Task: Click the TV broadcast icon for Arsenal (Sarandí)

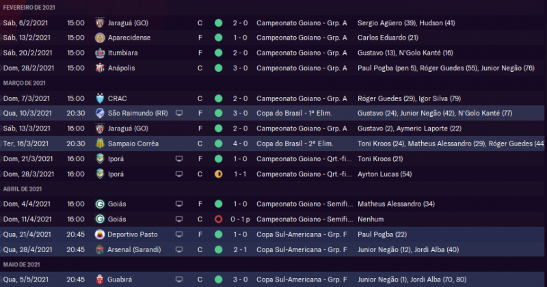Action: 179,249
